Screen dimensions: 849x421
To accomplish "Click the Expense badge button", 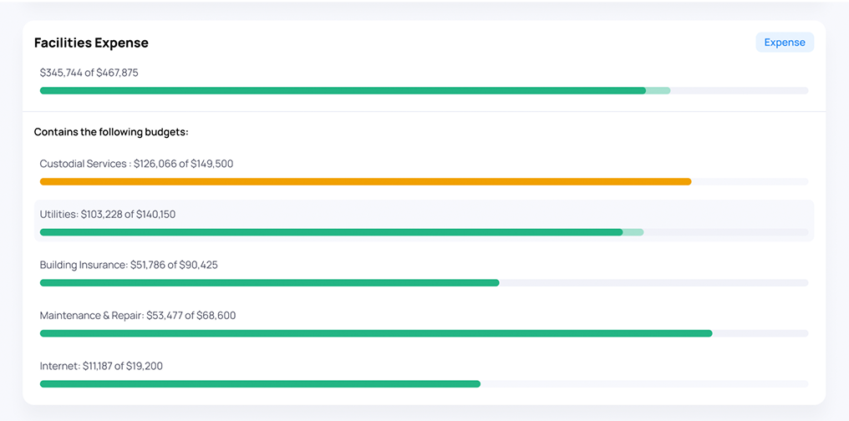I will [784, 43].
